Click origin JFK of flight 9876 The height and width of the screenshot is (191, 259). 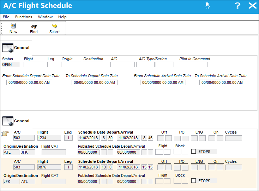pos(11,181)
